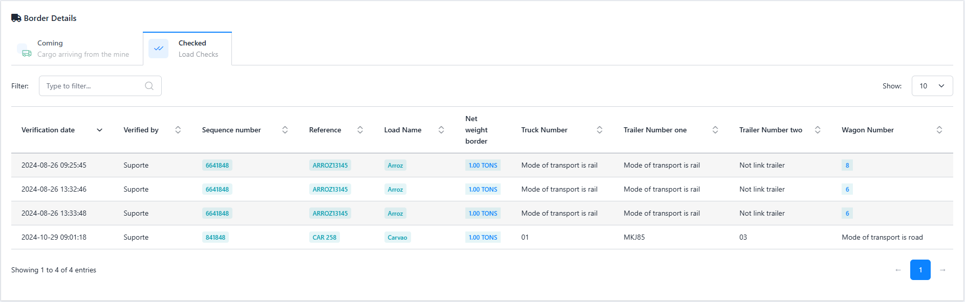Click the previous page arrow
This screenshot has height=302, width=965.
coord(898,270)
